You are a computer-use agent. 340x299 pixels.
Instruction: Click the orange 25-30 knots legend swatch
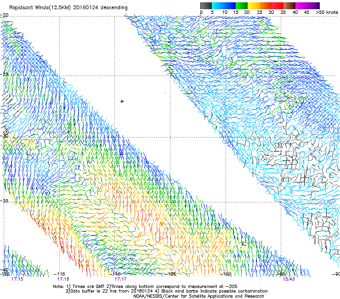click(266, 6)
